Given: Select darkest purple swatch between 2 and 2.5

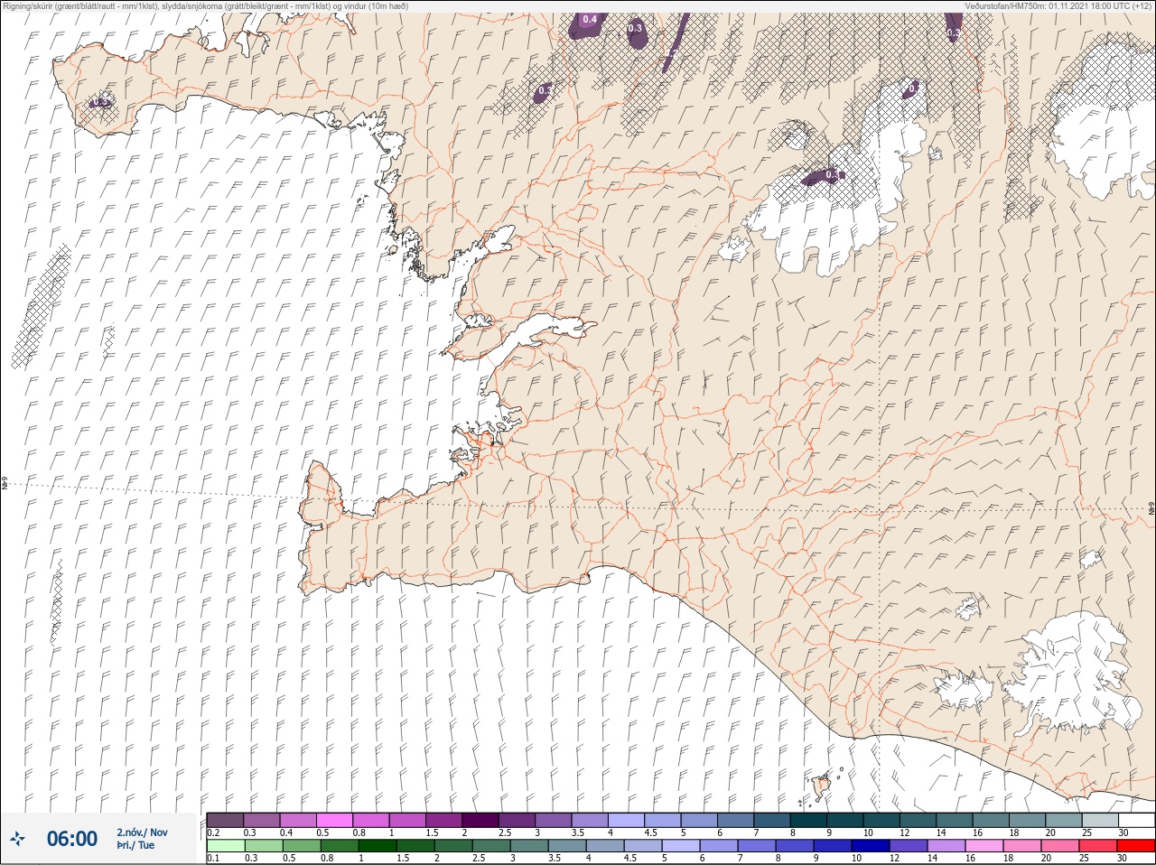Looking at the screenshot, I should [480, 820].
